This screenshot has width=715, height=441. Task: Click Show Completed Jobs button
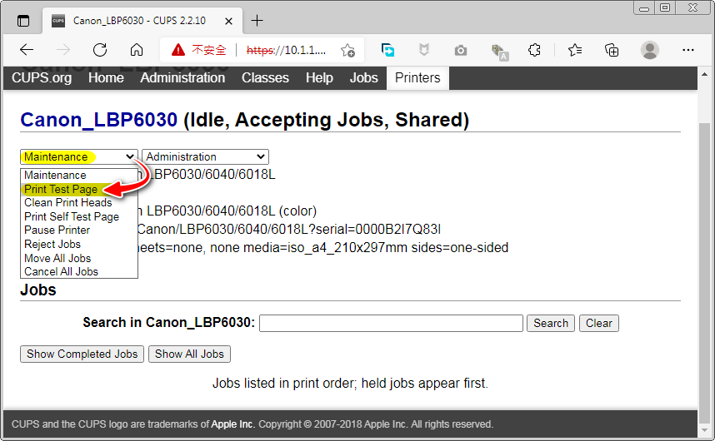[82, 354]
